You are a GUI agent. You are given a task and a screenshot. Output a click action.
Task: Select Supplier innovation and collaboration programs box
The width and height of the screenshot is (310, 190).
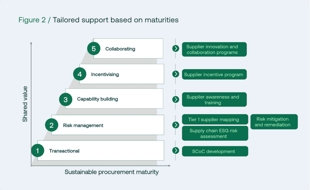tap(214, 49)
